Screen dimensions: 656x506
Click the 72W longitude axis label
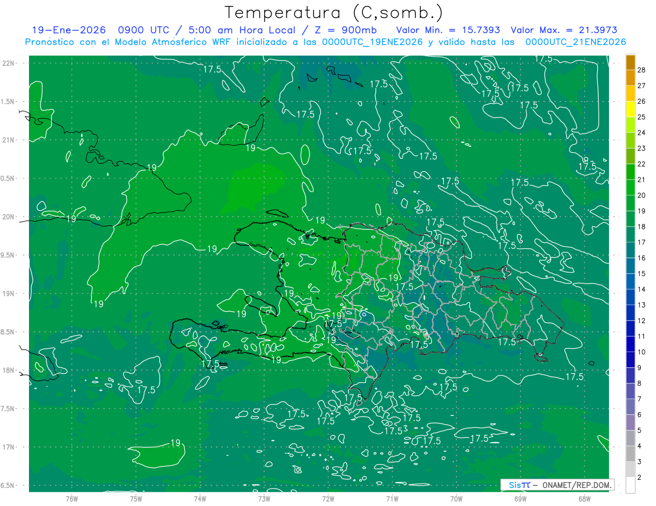point(328,498)
